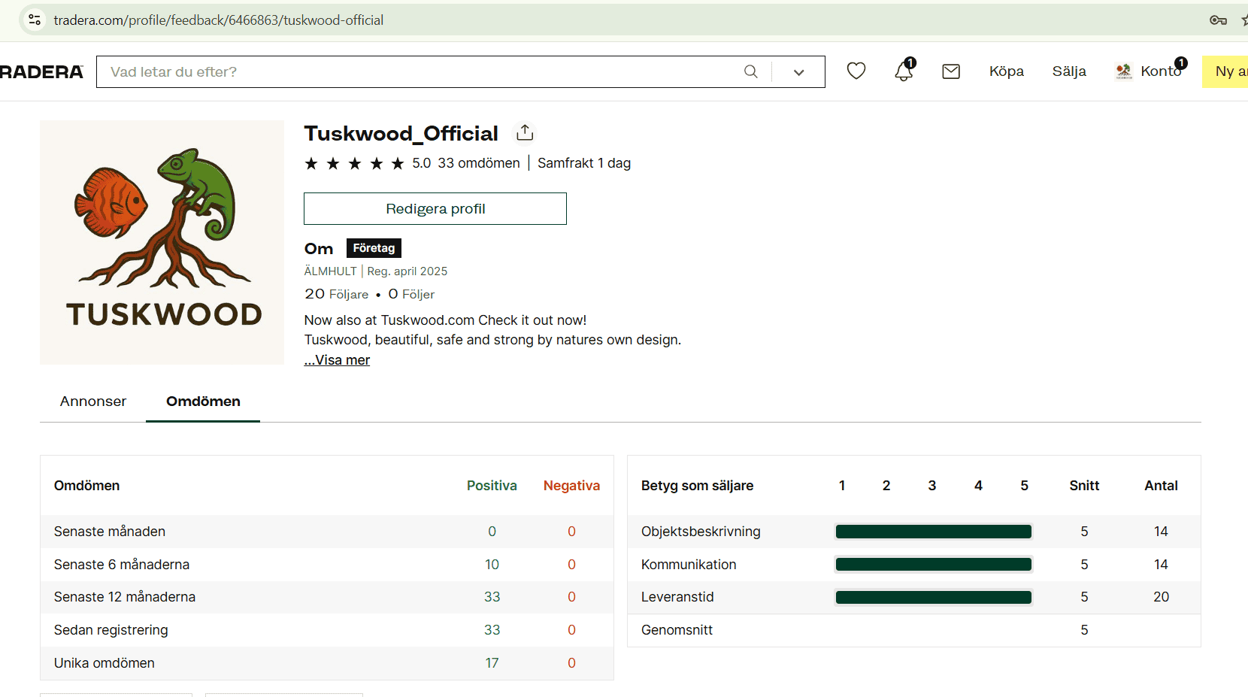Open the Köpa menu
This screenshot has height=697, width=1248.
pos(1006,71)
